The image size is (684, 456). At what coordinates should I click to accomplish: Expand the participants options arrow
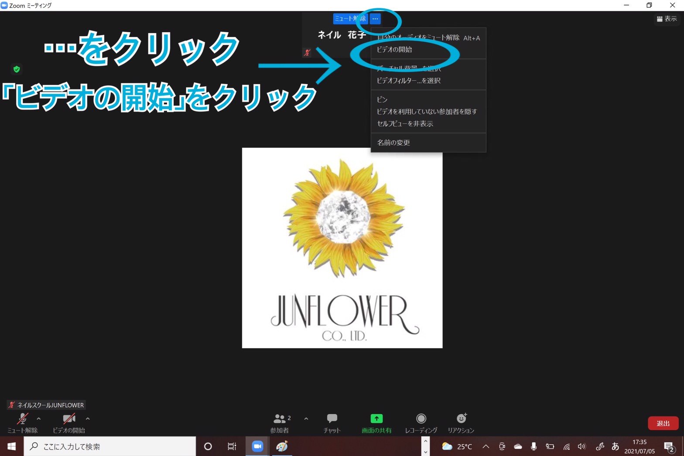[x=306, y=419]
